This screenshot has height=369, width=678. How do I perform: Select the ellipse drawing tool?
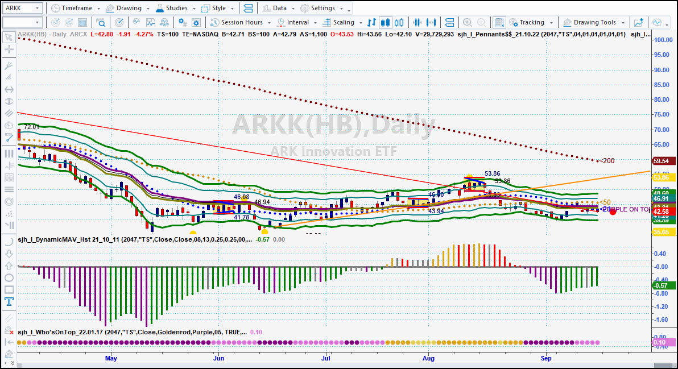tap(9, 278)
